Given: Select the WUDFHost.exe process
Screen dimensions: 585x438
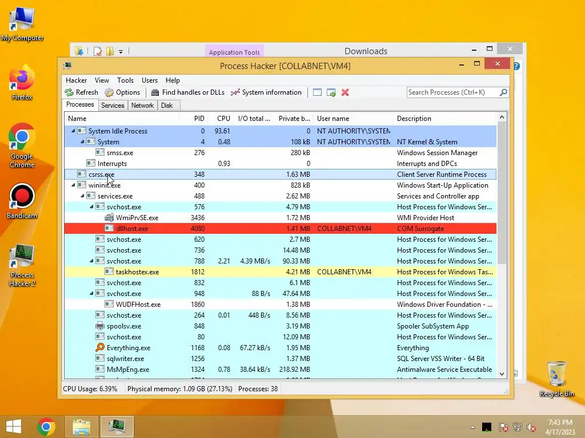Looking at the screenshot, I should click(x=280, y=305).
